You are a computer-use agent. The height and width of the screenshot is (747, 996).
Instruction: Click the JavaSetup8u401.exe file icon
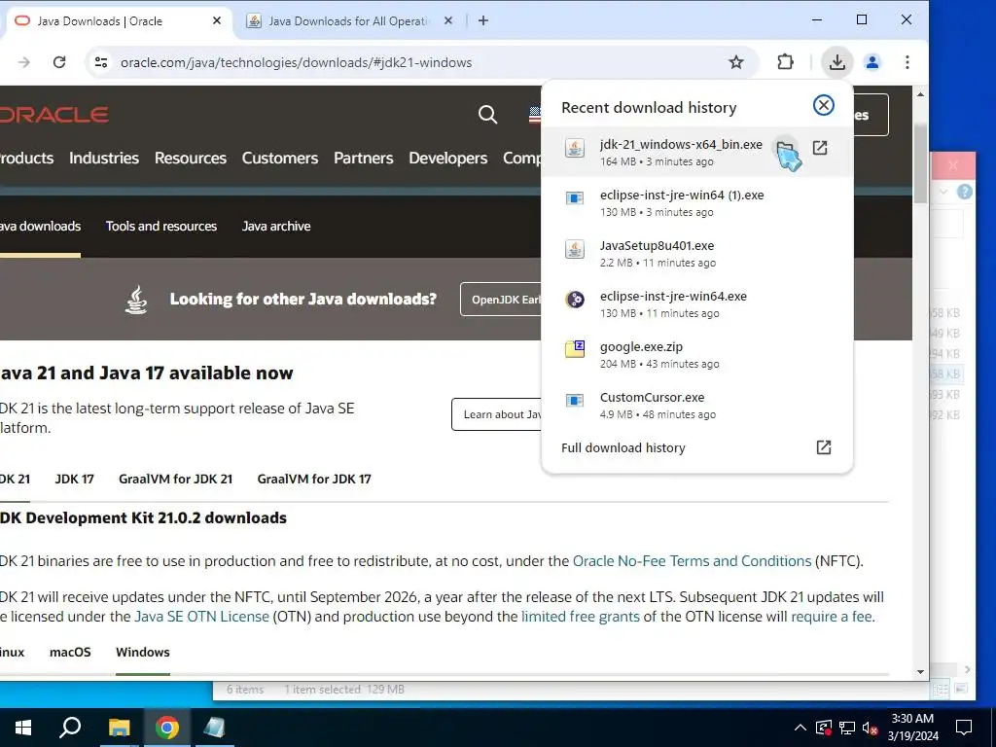575,249
